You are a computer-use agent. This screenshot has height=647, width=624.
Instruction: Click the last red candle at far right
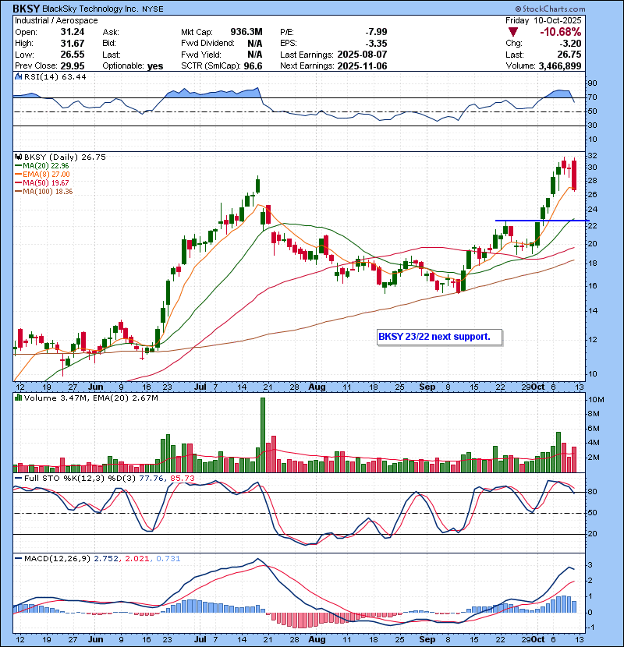coord(574,175)
